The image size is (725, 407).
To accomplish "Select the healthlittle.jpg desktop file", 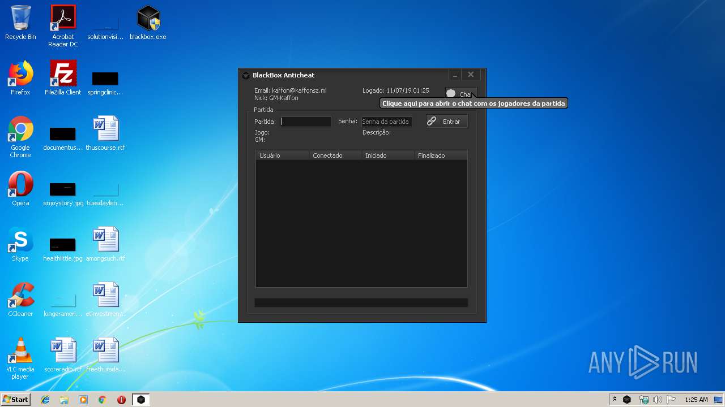I will point(63,249).
